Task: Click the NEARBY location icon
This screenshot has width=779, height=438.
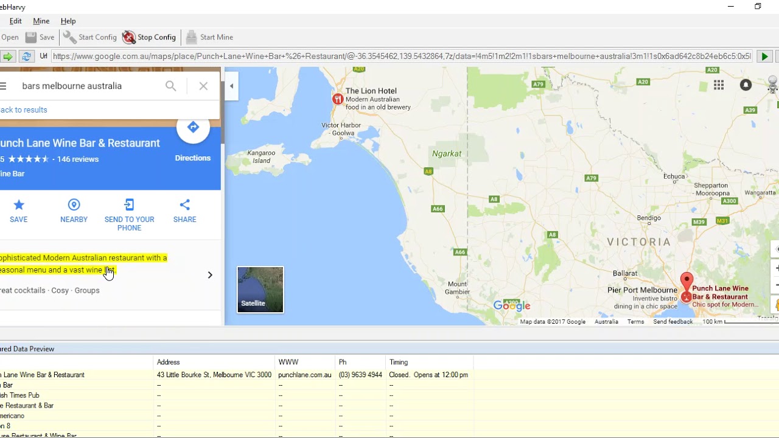Action: point(74,205)
